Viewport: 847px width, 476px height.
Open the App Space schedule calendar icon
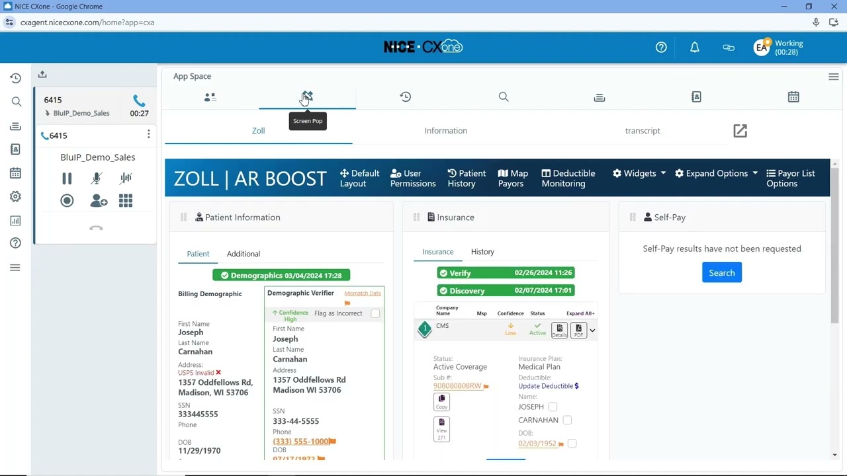pos(793,97)
